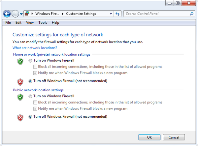The height and width of the screenshot is (146, 198).
Task: Open the View menu
Action: (x=30, y=22)
